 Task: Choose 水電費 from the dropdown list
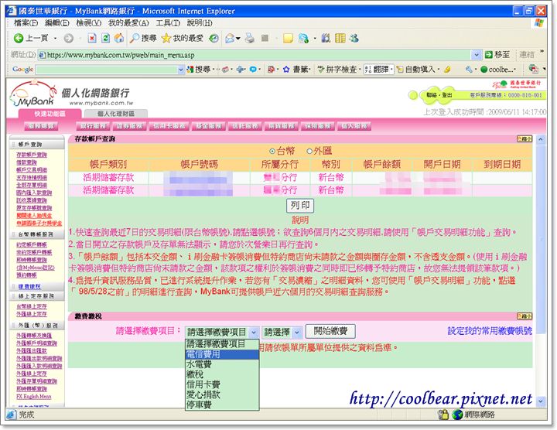[222, 364]
